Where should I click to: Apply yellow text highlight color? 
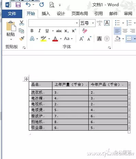click(x=44, y=39)
